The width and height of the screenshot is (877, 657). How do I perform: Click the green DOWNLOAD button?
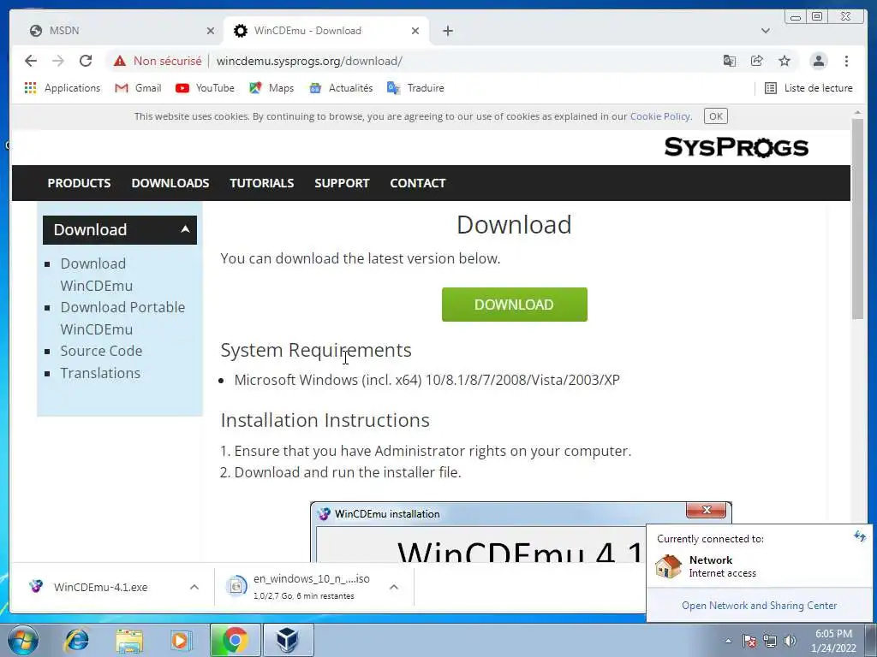[x=514, y=305]
